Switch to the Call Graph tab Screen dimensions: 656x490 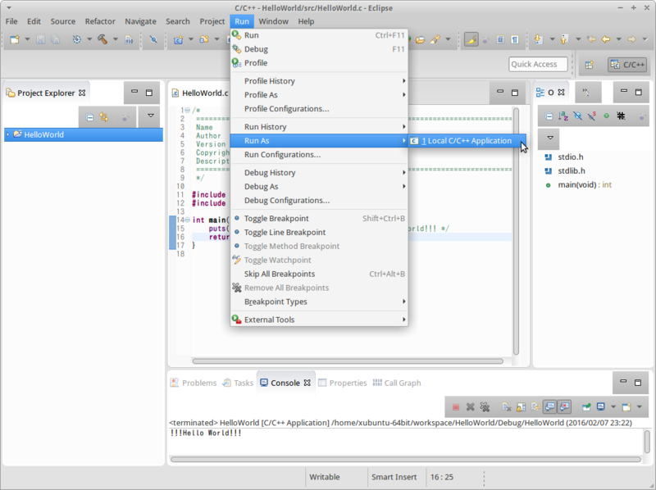point(397,383)
